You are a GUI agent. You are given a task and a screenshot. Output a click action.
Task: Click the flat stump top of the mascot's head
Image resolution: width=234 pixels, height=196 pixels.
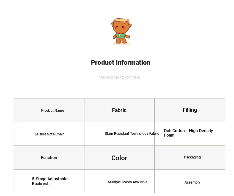tap(121, 20)
